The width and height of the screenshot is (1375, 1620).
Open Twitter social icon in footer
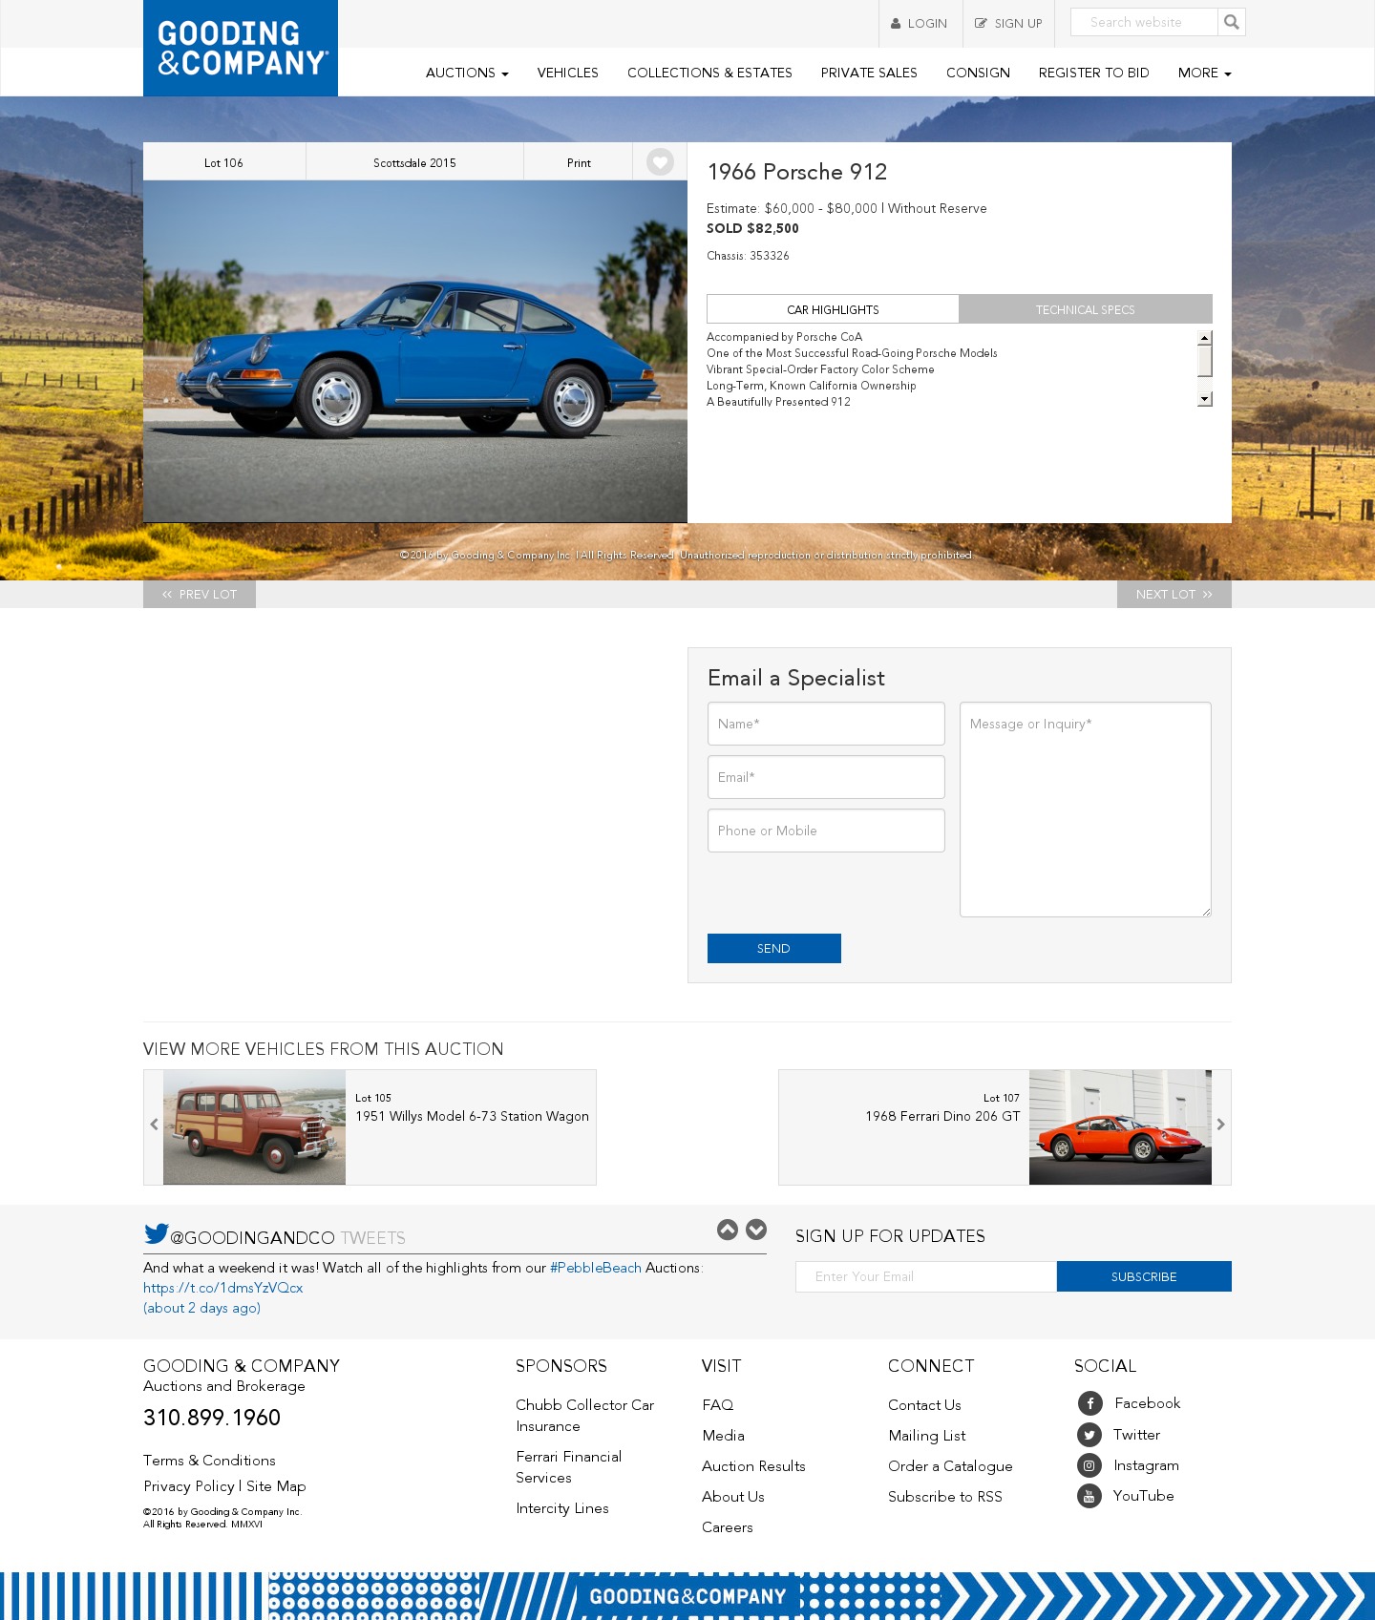1089,1435
